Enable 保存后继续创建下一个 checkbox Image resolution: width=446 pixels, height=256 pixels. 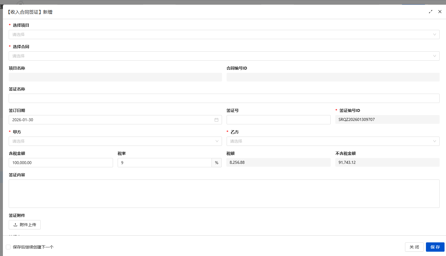click(x=8, y=247)
